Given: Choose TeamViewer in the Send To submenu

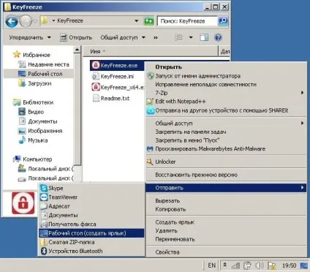Looking at the screenshot, I should (x=91, y=197).
